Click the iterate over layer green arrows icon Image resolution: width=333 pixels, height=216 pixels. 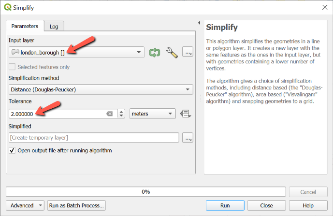pos(155,52)
